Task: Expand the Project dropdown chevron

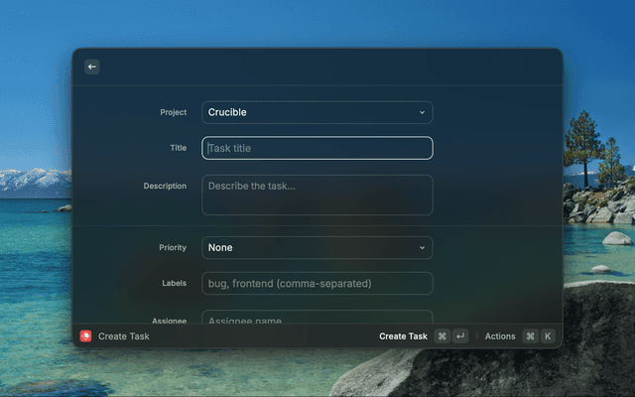Action: tap(422, 113)
